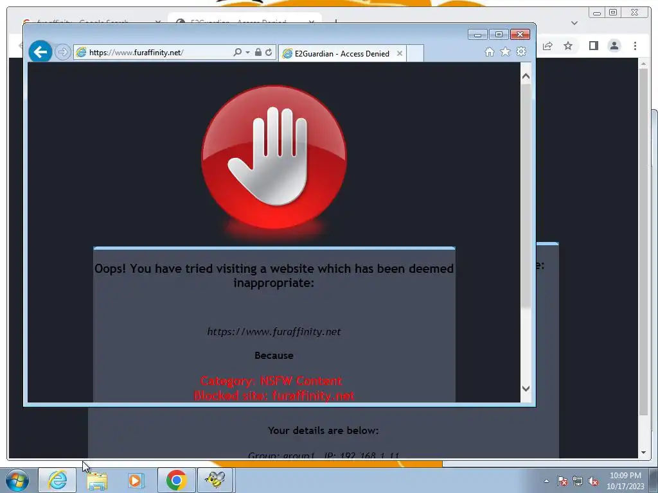Viewport: 658px width, 493px height.
Task: Close the Internet Explorer window
Action: click(520, 35)
